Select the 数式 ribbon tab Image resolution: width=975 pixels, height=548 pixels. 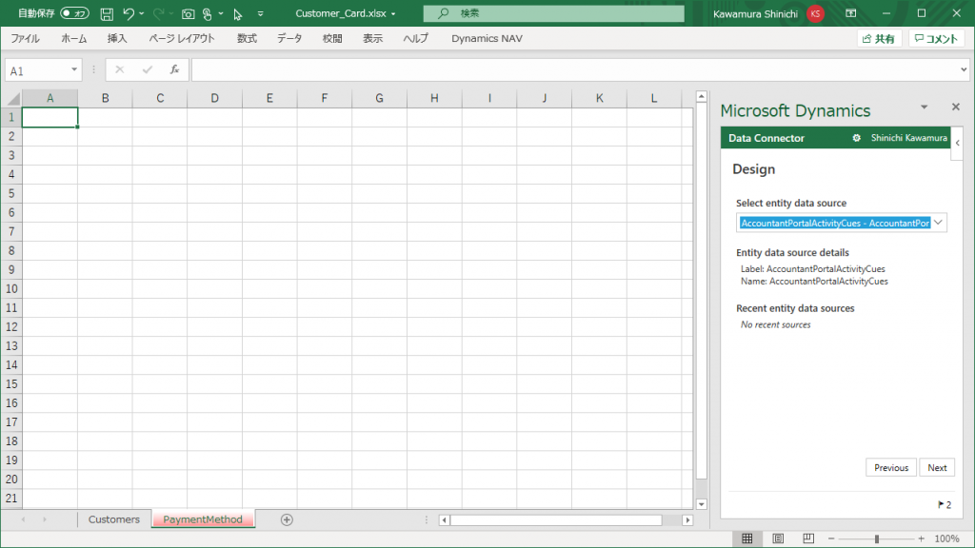247,38
